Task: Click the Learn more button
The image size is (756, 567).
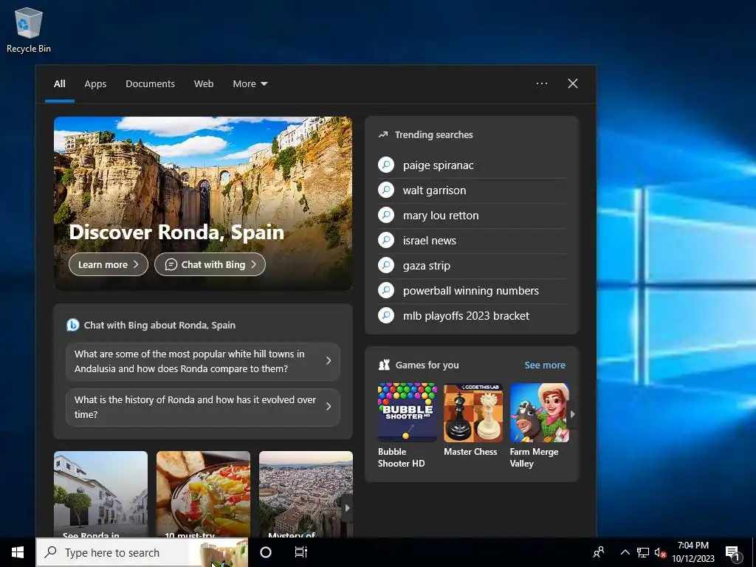Action: [x=109, y=264]
